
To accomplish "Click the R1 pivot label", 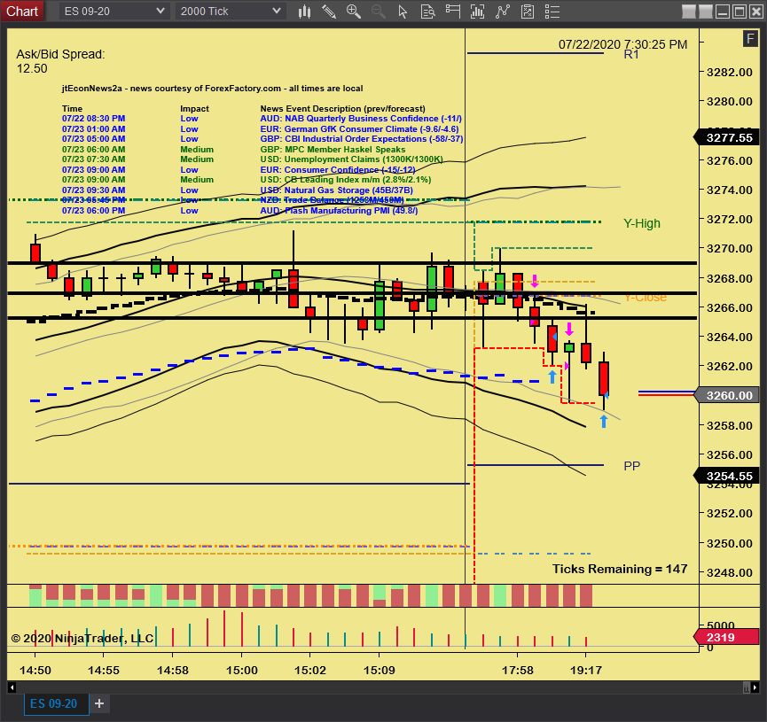I will [631, 54].
